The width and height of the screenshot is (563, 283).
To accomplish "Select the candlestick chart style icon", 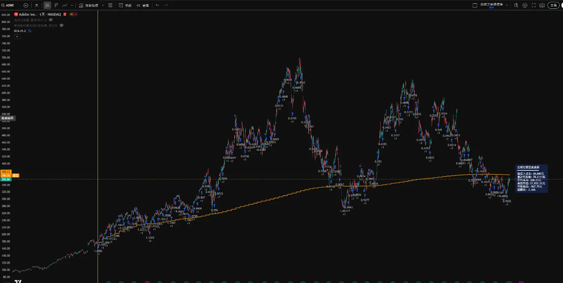I will [47, 5].
